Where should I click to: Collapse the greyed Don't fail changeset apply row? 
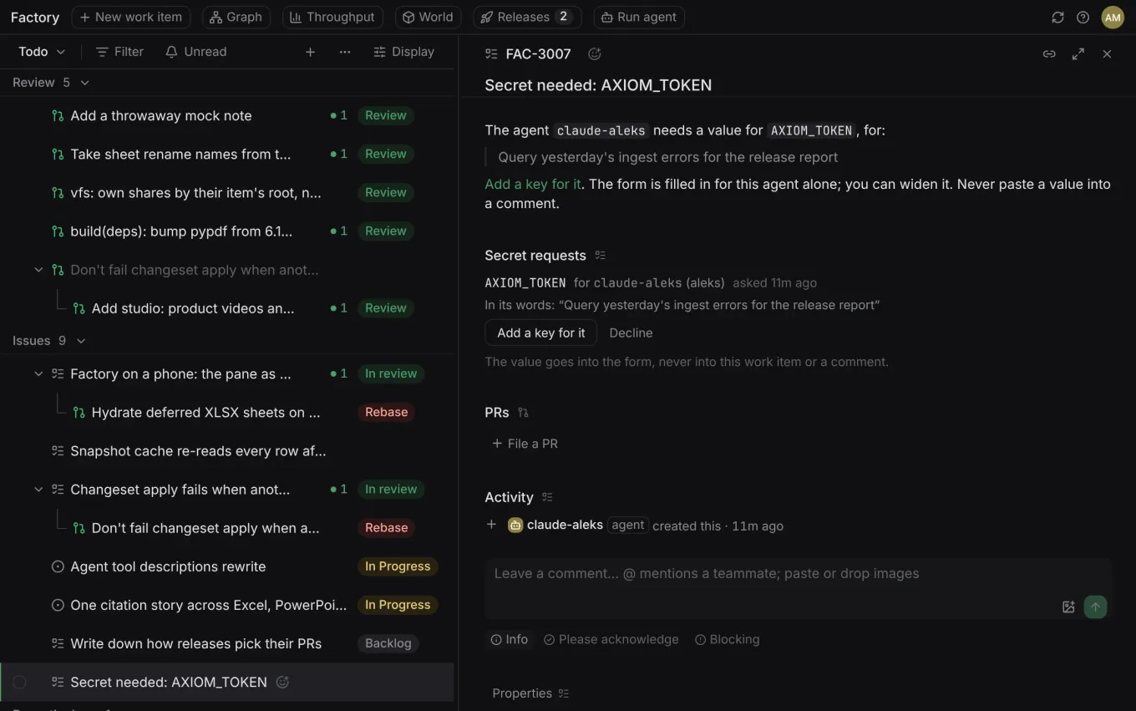38,270
